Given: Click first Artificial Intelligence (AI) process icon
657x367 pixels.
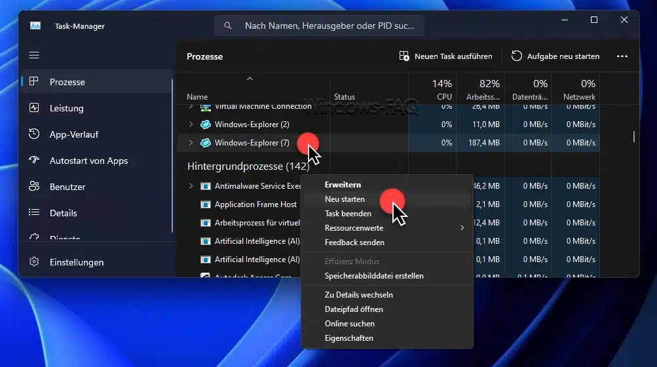Looking at the screenshot, I should coord(205,241).
